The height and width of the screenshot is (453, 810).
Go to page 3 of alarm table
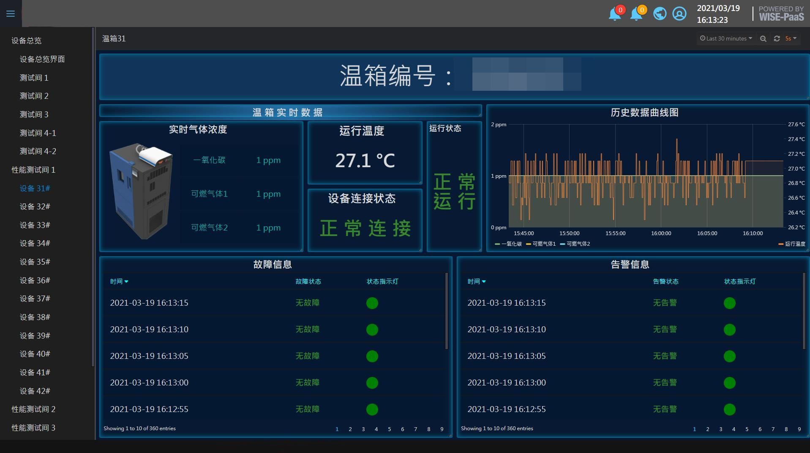[x=721, y=429]
